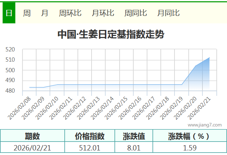
Task: Switch to the 周环比 tab
Action: 70,13
